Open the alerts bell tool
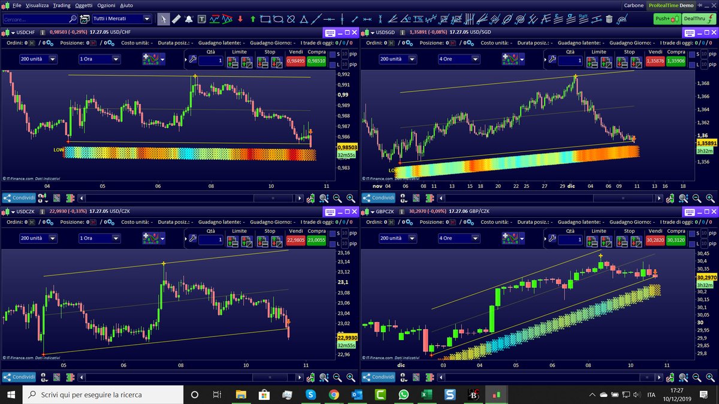719x404 pixels. coord(189,19)
